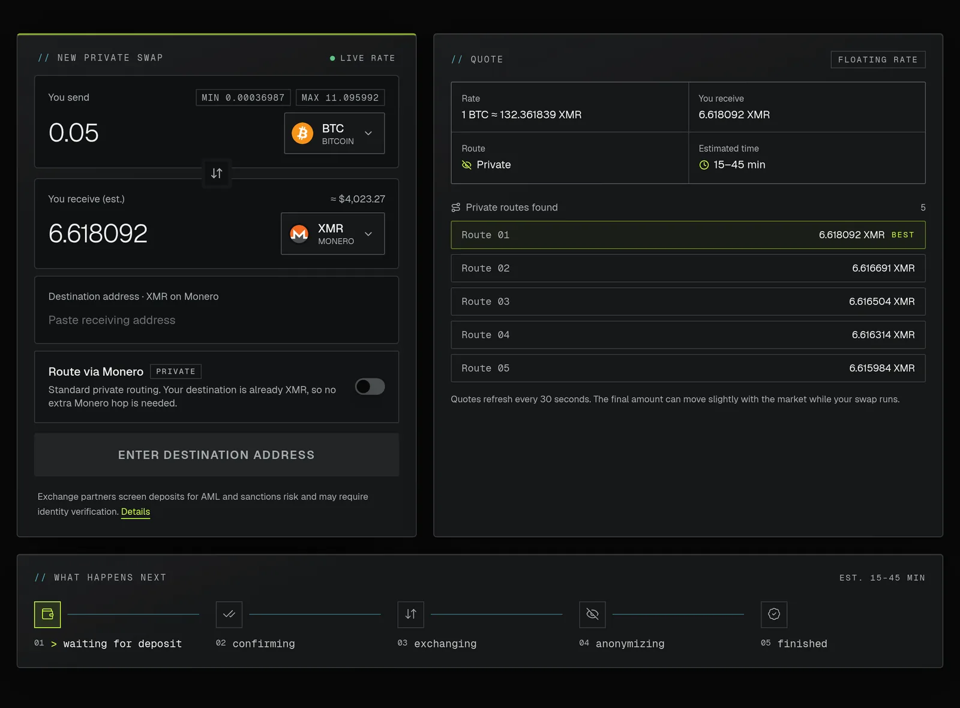Click the anonymizing crossed-eye step icon
The width and height of the screenshot is (960, 708).
[592, 614]
